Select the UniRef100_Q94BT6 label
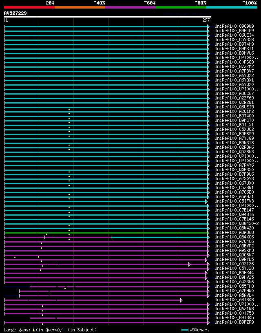The height and width of the screenshot is (333, 261). point(234,214)
